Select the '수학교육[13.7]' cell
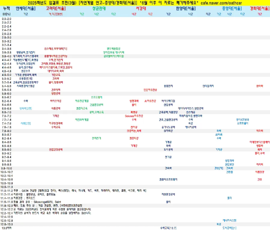The height and width of the screenshot is (230, 270). click(168, 228)
